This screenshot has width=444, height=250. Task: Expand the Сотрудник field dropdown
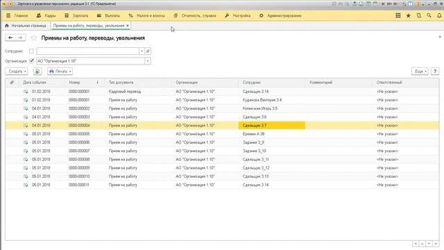point(142,51)
